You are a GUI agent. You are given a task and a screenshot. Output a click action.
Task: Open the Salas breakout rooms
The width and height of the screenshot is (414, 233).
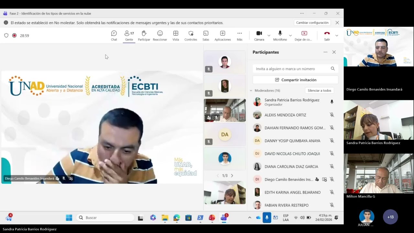coord(206,36)
